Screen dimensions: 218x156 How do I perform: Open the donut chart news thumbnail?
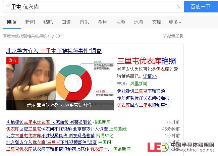tap(60, 84)
